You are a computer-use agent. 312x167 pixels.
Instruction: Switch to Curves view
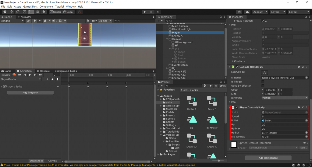tap(52, 161)
